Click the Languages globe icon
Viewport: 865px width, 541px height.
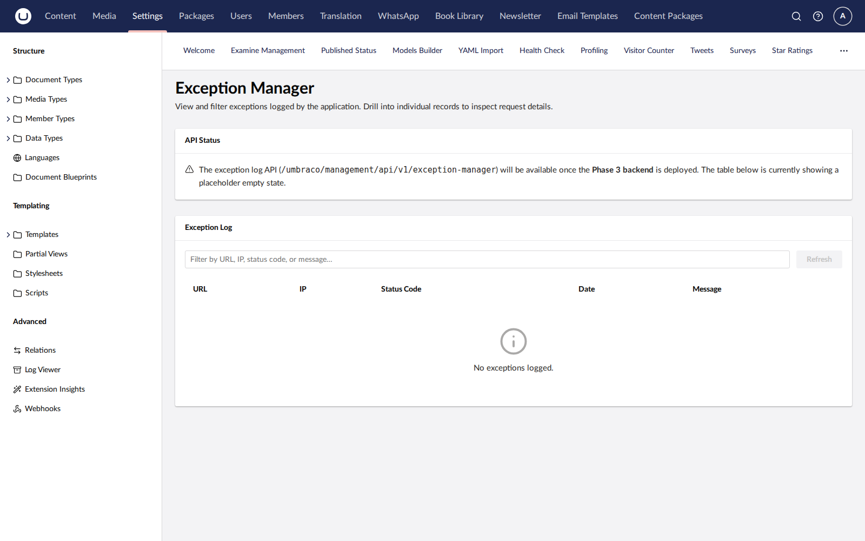pyautogui.click(x=17, y=158)
